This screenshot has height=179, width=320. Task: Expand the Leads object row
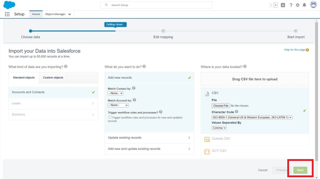(53, 104)
